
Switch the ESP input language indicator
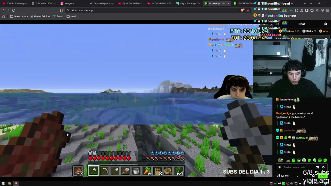[309, 183]
